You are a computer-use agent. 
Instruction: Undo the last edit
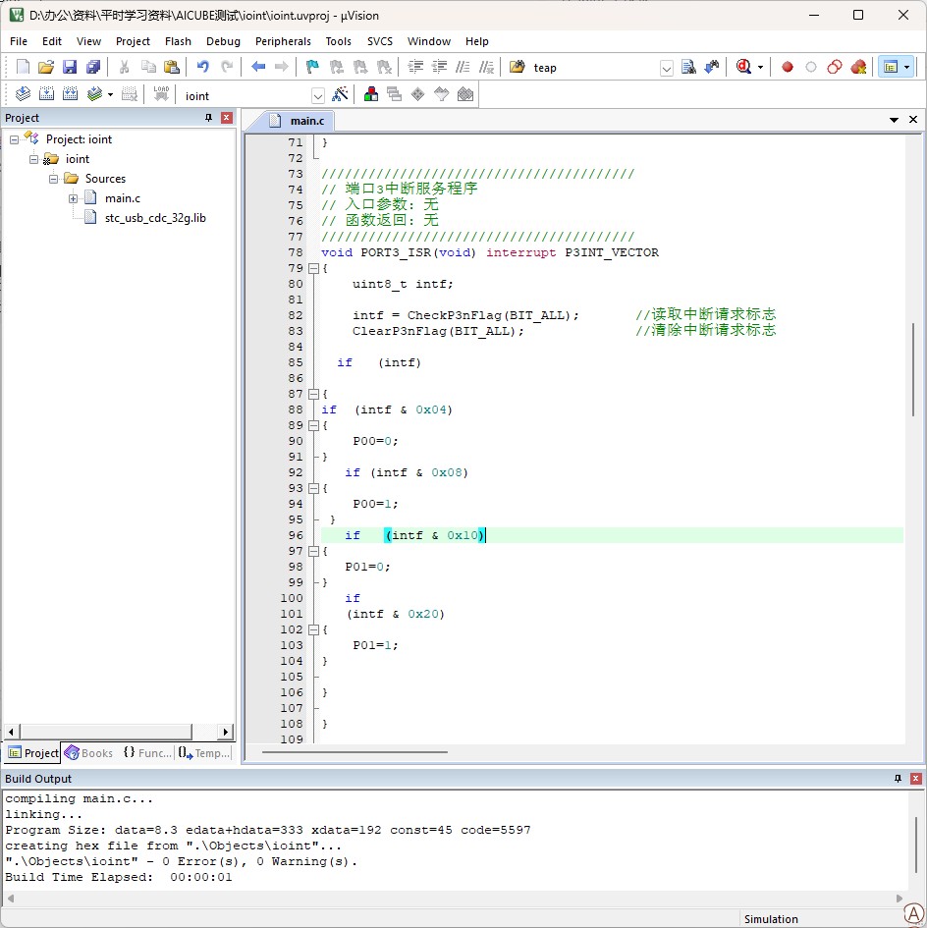(x=203, y=67)
